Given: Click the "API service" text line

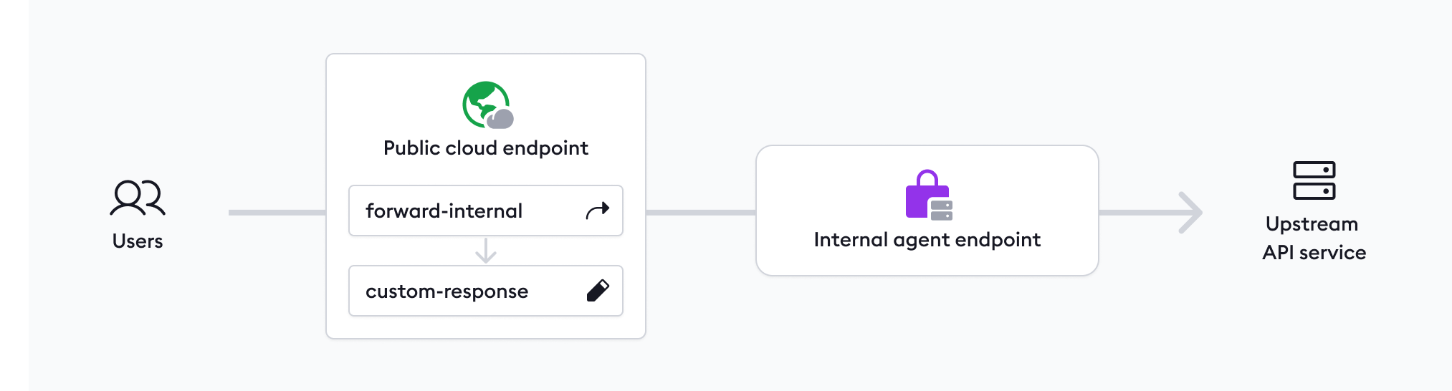Looking at the screenshot, I should tap(1314, 253).
